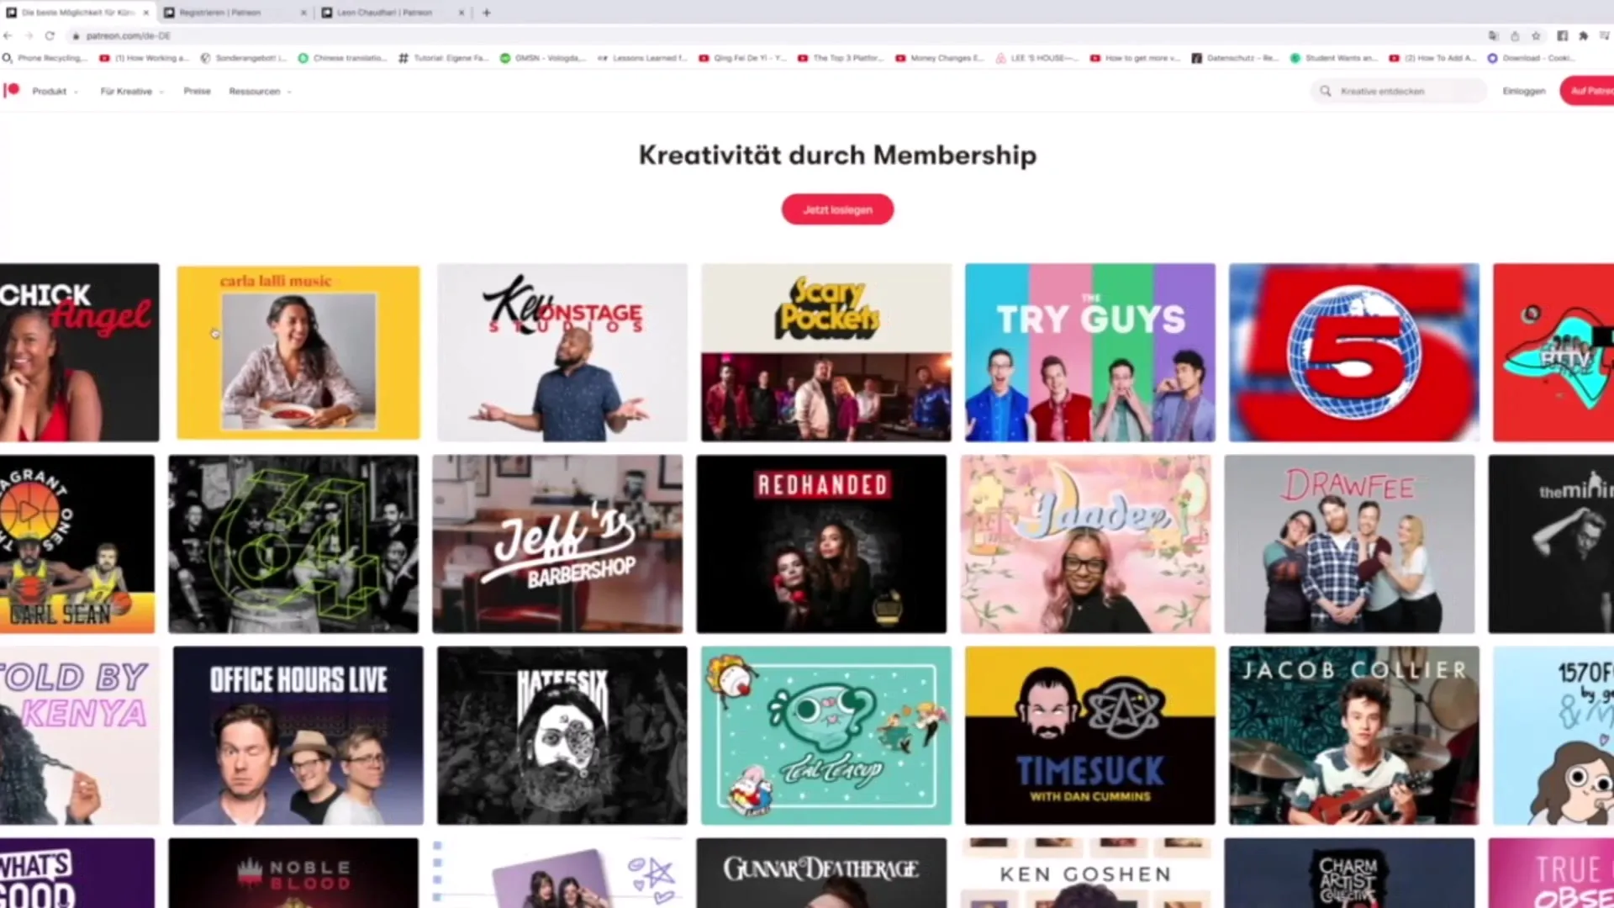The height and width of the screenshot is (908, 1614).
Task: Open the search bar icon
Action: coord(1326,91)
